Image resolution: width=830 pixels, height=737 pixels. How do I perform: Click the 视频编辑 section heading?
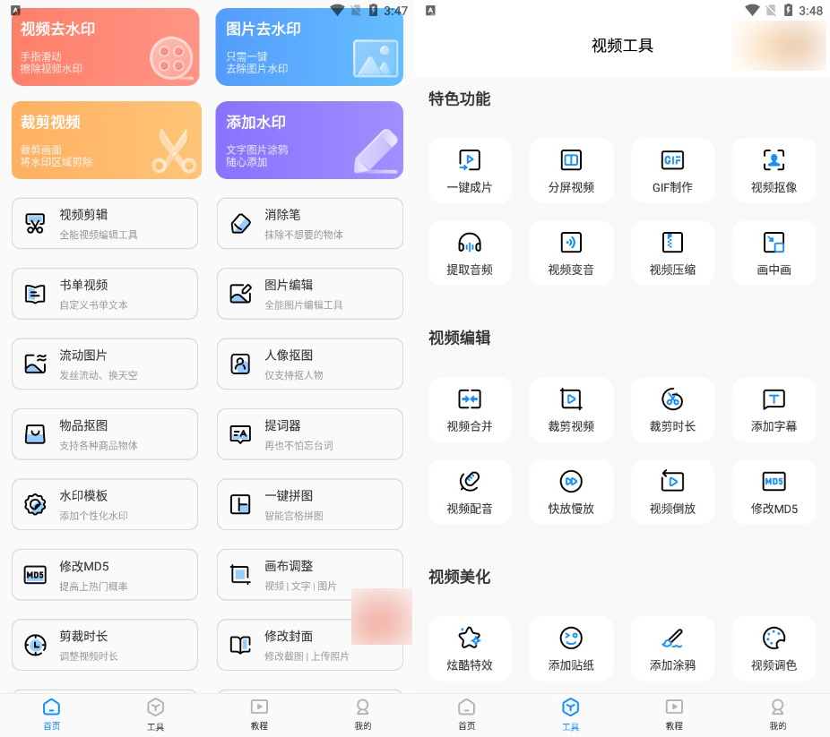click(460, 338)
